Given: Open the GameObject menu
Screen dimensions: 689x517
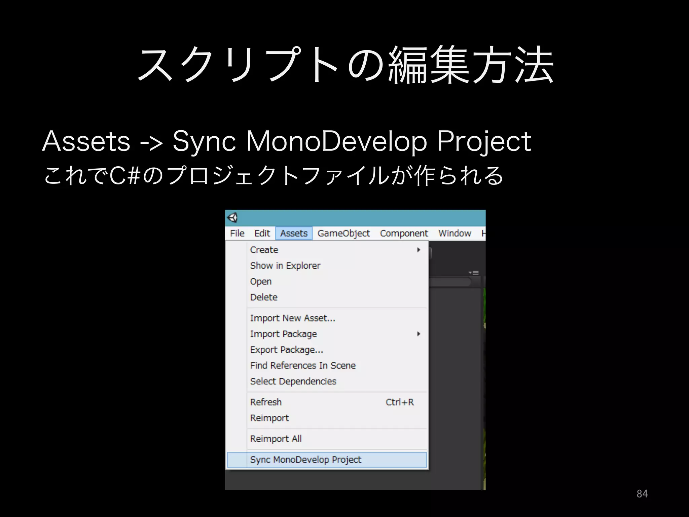Looking at the screenshot, I should point(343,233).
